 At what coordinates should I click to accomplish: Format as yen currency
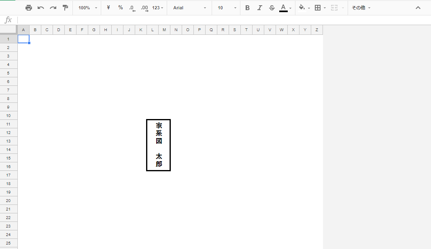[108, 8]
